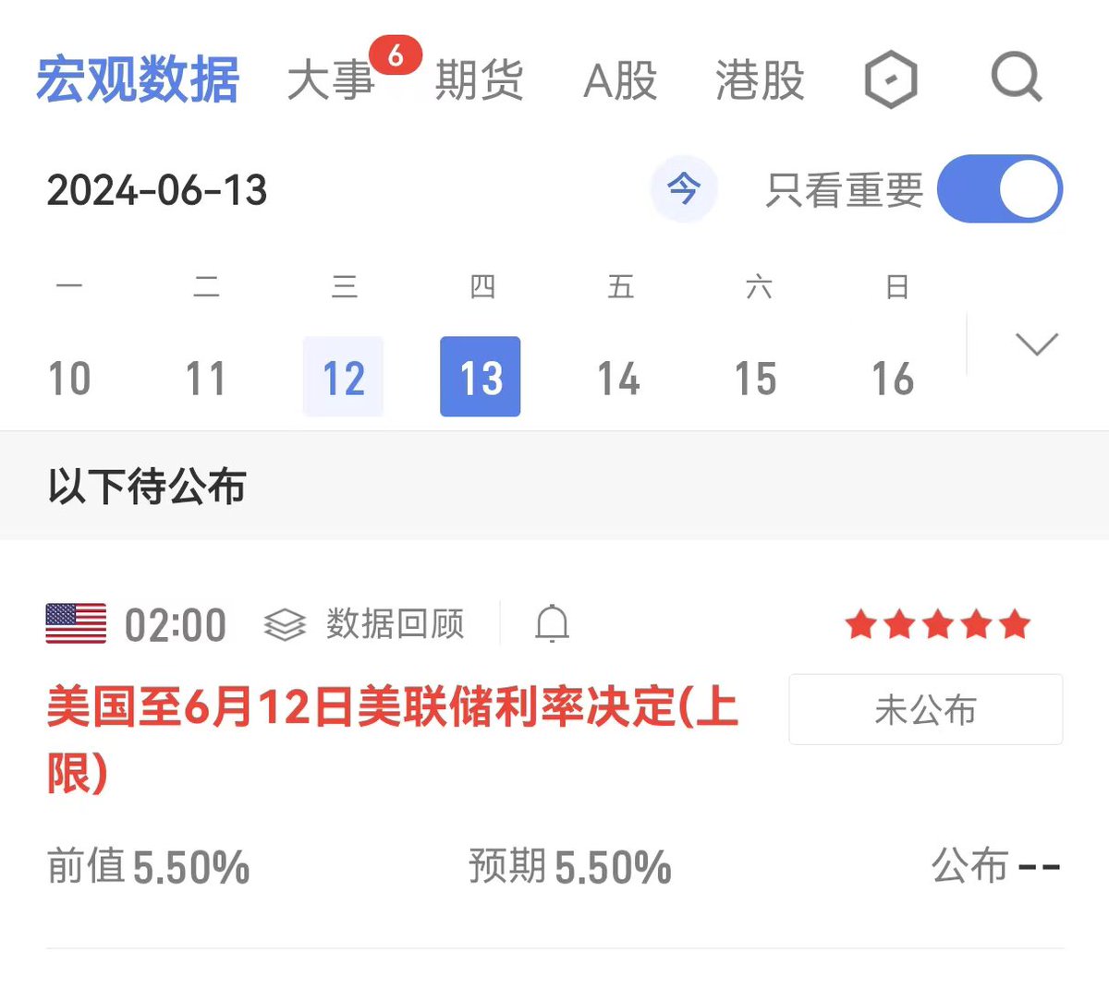
Task: Open the 美联储利率决定 event title
Action: click(393, 740)
